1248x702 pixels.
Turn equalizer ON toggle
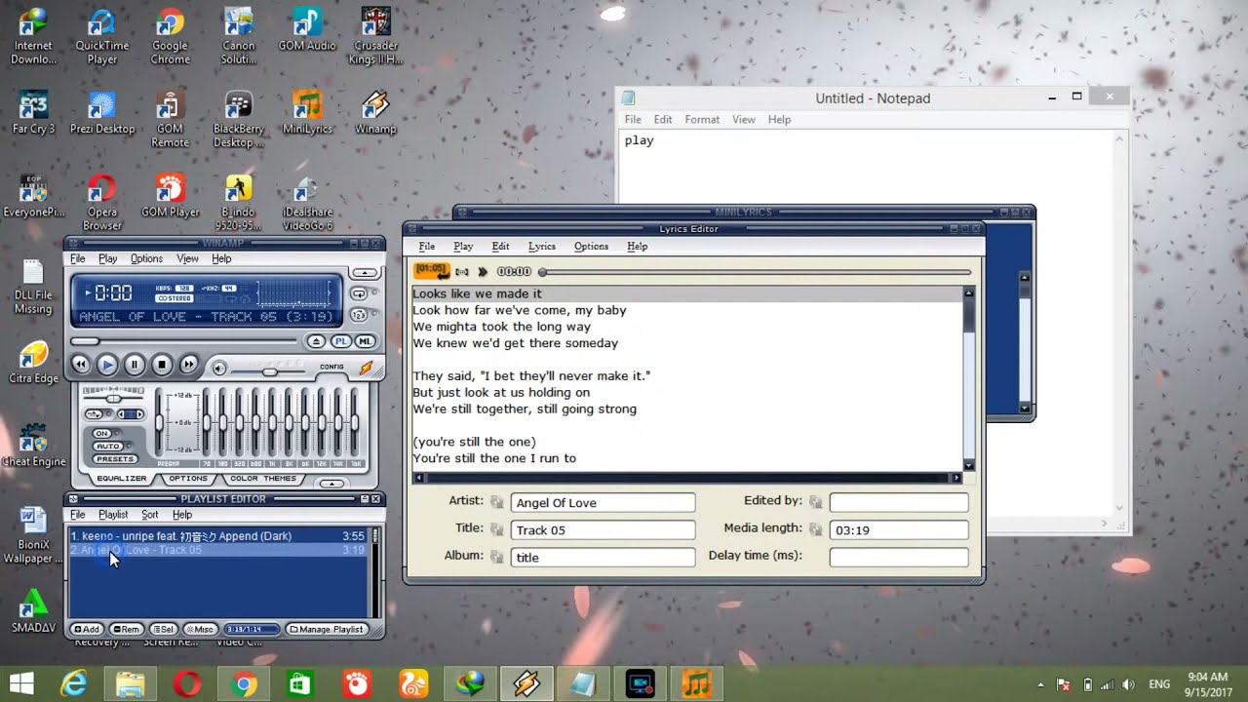click(x=101, y=433)
